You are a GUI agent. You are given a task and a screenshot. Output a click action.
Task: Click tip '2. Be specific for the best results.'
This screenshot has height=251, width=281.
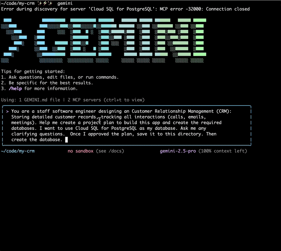click(x=47, y=83)
